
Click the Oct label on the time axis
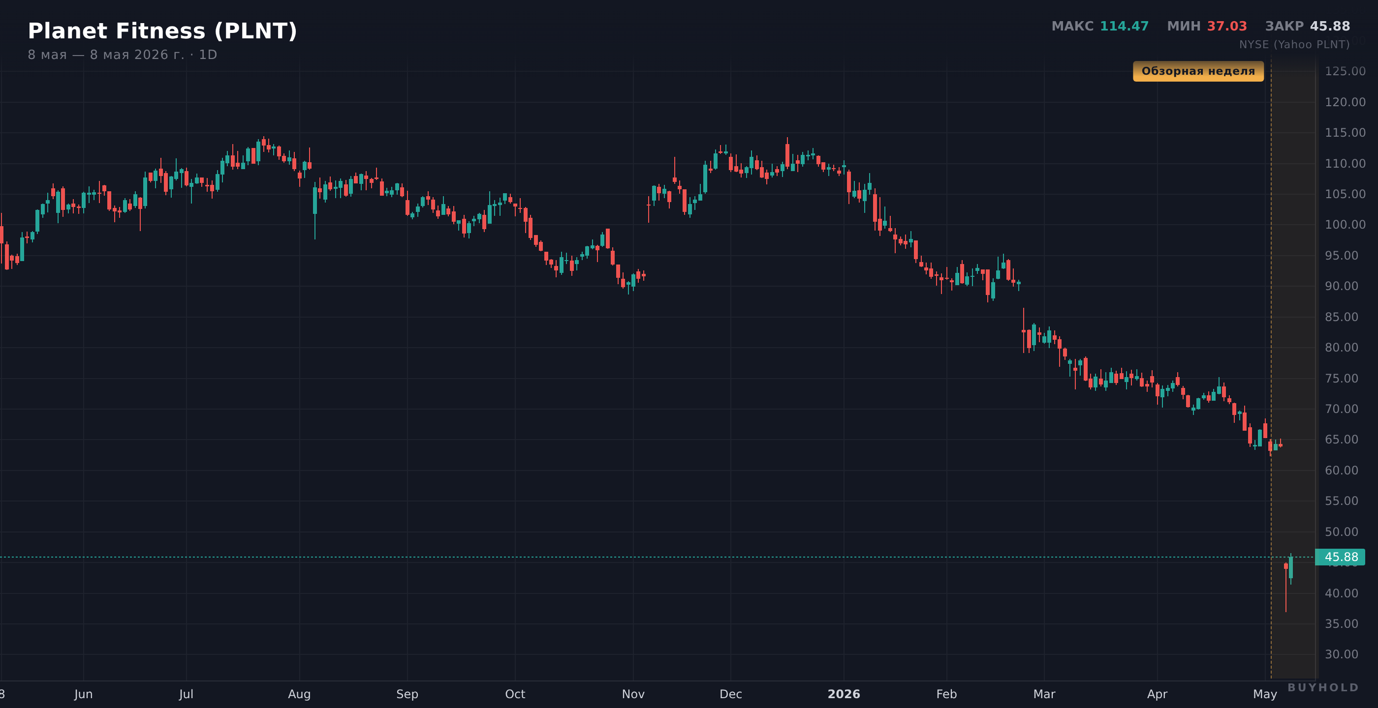click(x=515, y=694)
